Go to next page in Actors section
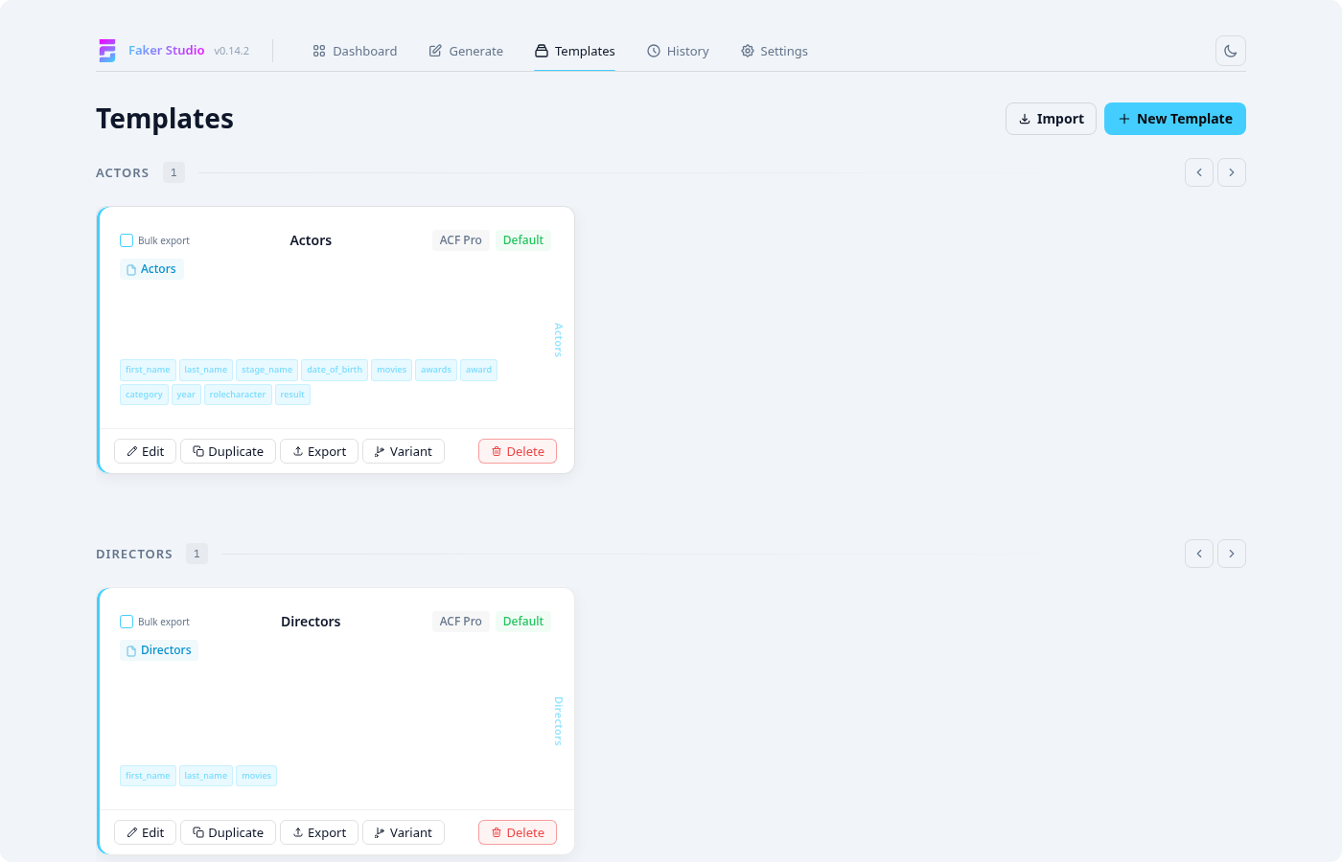 [x=1232, y=172]
